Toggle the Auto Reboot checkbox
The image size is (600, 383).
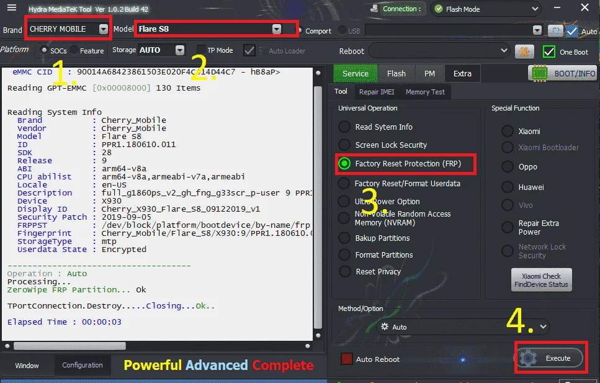click(346, 359)
